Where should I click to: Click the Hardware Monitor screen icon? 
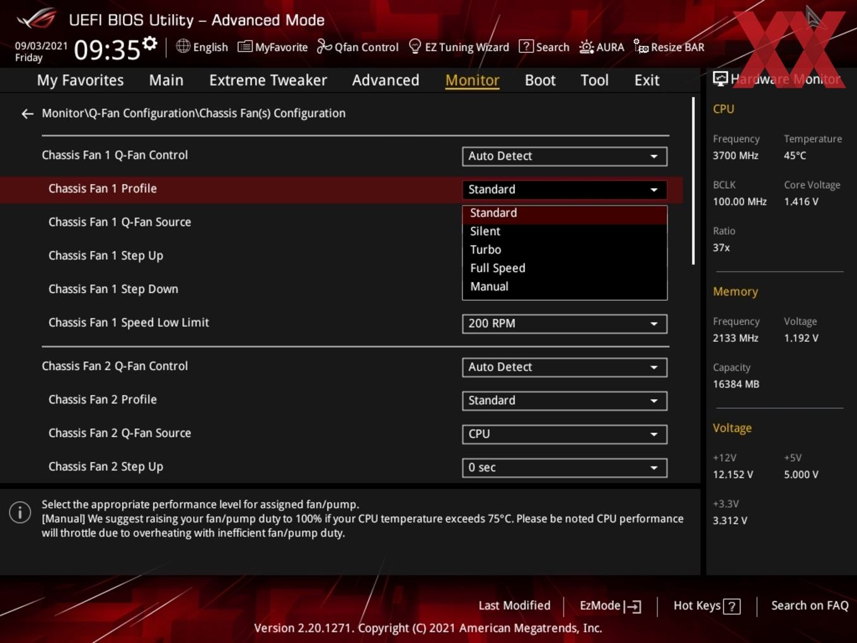(720, 79)
